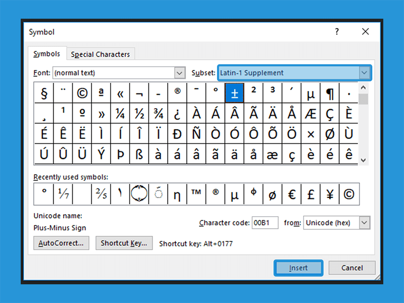Choose the right guillemet » symbol
Image resolution: width=404 pixels, height=303 pixels.
tap(102, 113)
